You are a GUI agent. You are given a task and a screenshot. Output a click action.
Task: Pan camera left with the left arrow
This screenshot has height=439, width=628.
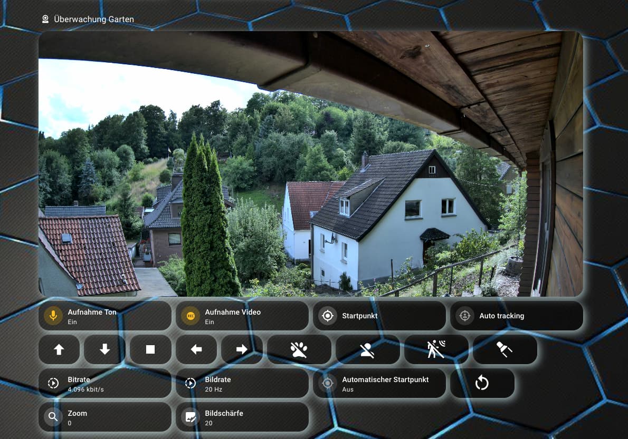(196, 349)
